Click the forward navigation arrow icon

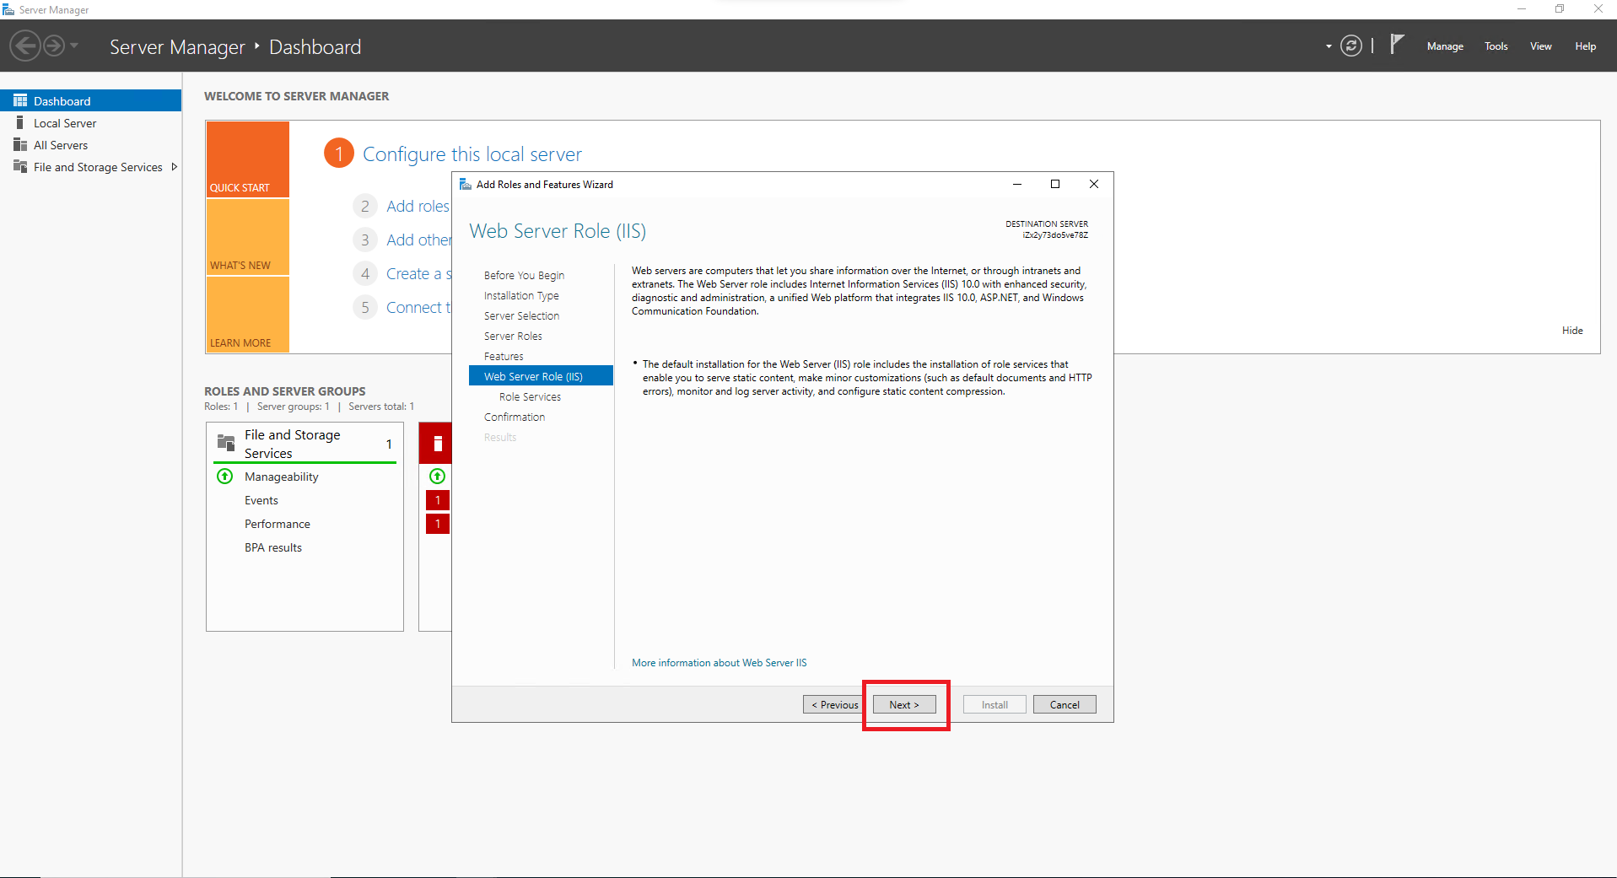54,46
